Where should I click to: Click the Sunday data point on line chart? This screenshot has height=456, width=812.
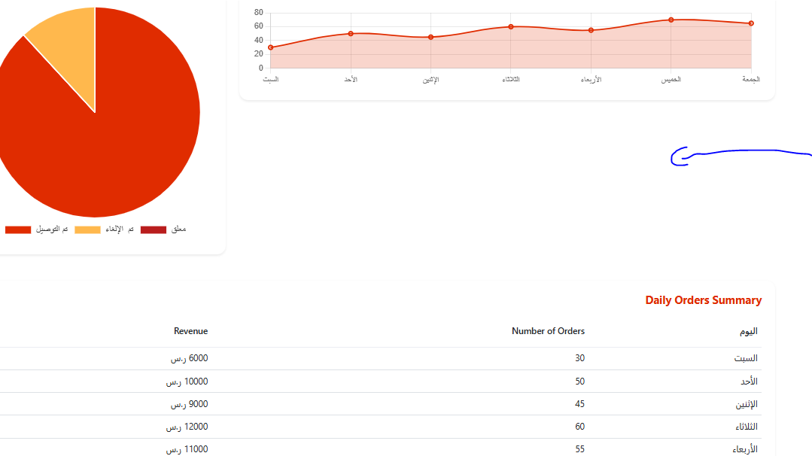(x=351, y=33)
